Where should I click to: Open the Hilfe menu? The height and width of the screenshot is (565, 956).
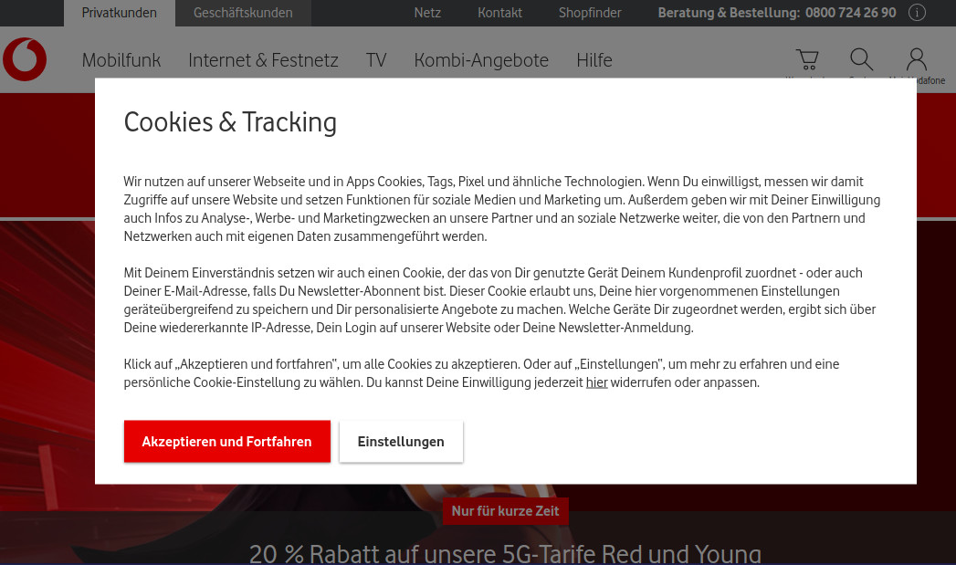click(x=594, y=60)
